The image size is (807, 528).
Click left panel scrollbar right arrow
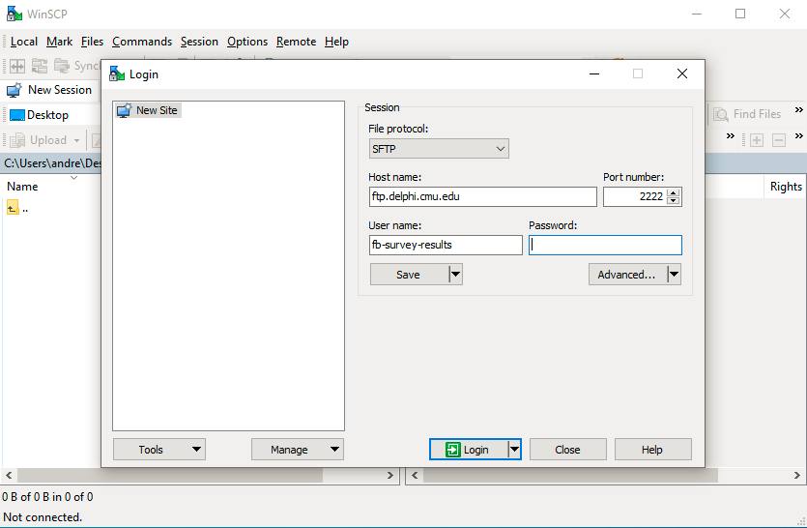(x=390, y=475)
